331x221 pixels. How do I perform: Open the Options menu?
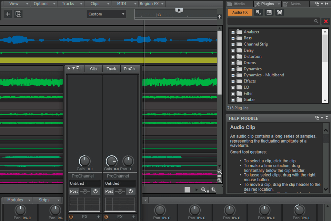coord(44,3)
